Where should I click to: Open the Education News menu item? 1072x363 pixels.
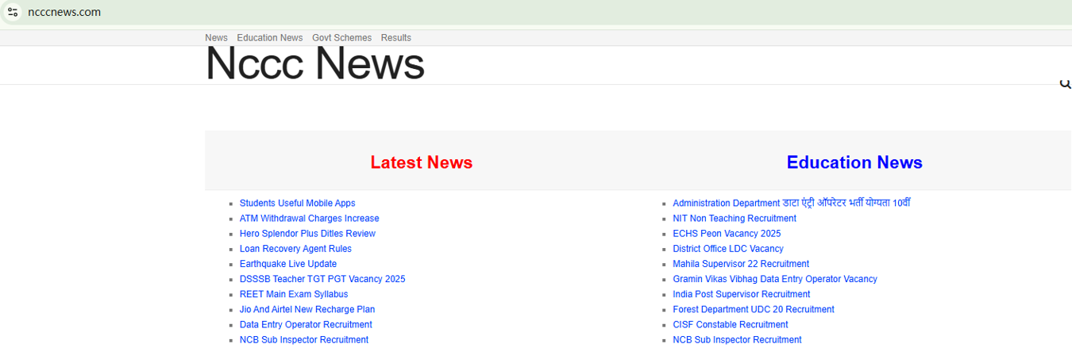coord(269,38)
